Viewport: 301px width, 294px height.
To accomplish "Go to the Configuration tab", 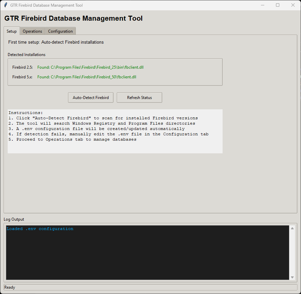I will pyautogui.click(x=60, y=31).
